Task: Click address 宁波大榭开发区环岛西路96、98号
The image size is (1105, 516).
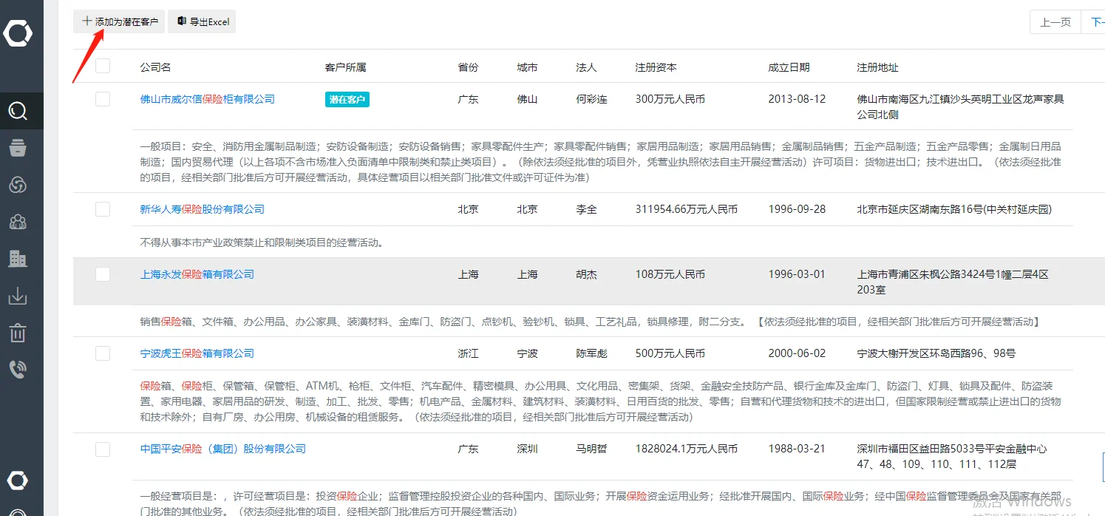Action: (x=936, y=353)
